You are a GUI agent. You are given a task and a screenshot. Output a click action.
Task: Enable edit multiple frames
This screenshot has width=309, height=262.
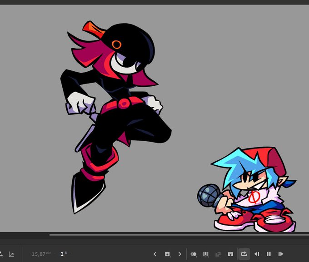tap(206, 254)
